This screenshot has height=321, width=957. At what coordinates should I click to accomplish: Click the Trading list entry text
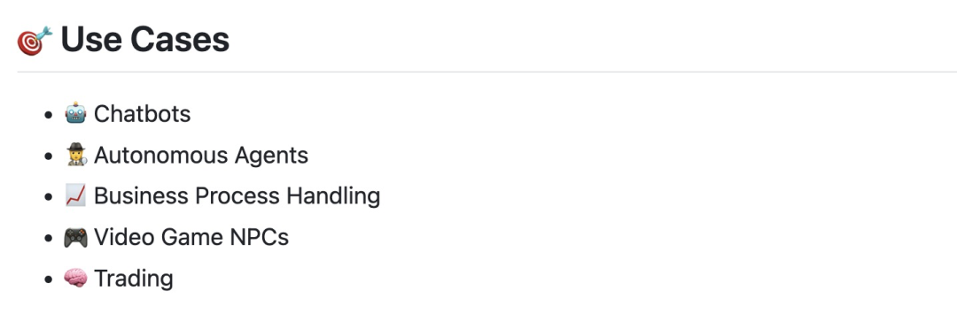[x=134, y=279]
